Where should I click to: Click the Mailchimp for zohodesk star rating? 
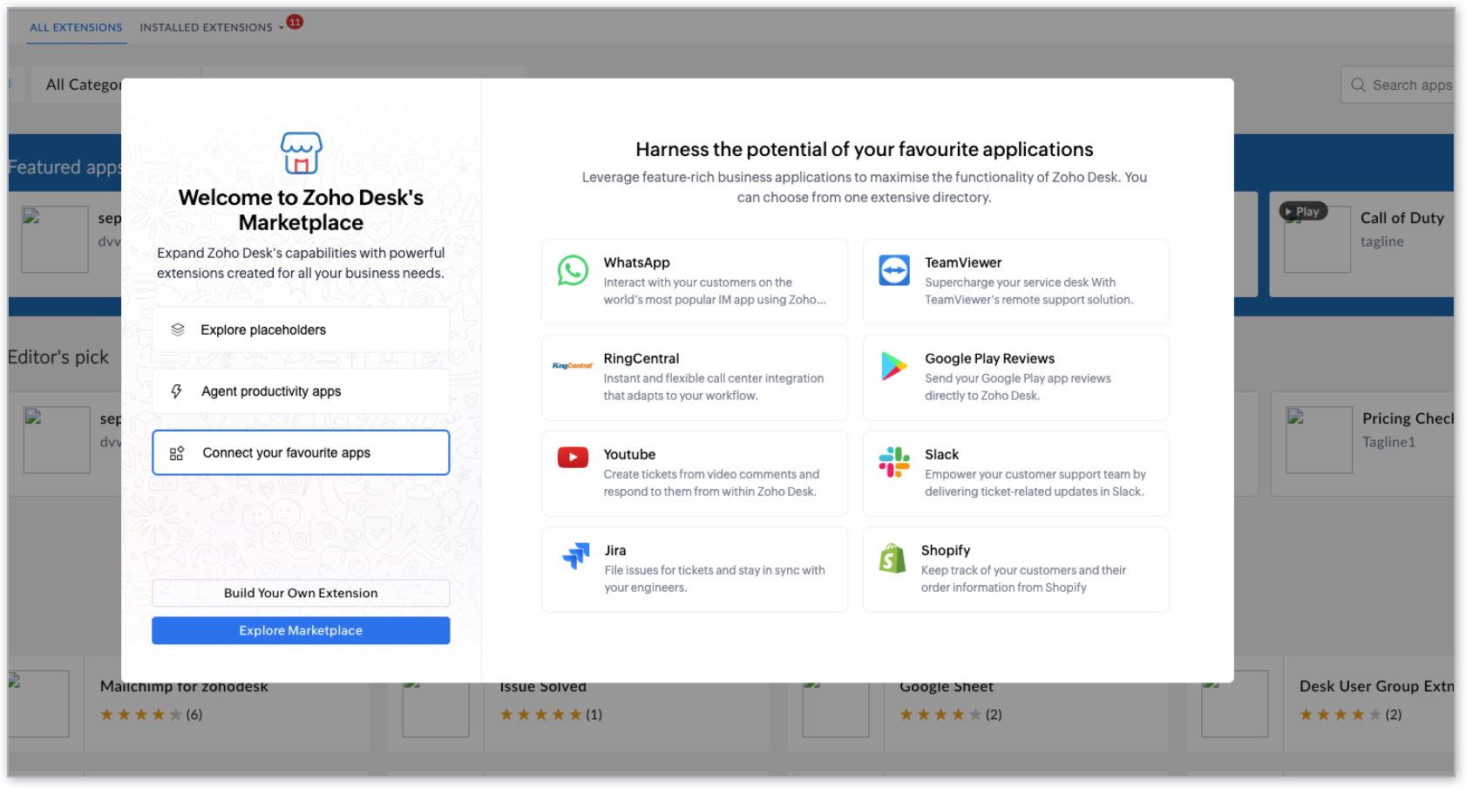pyautogui.click(x=141, y=715)
